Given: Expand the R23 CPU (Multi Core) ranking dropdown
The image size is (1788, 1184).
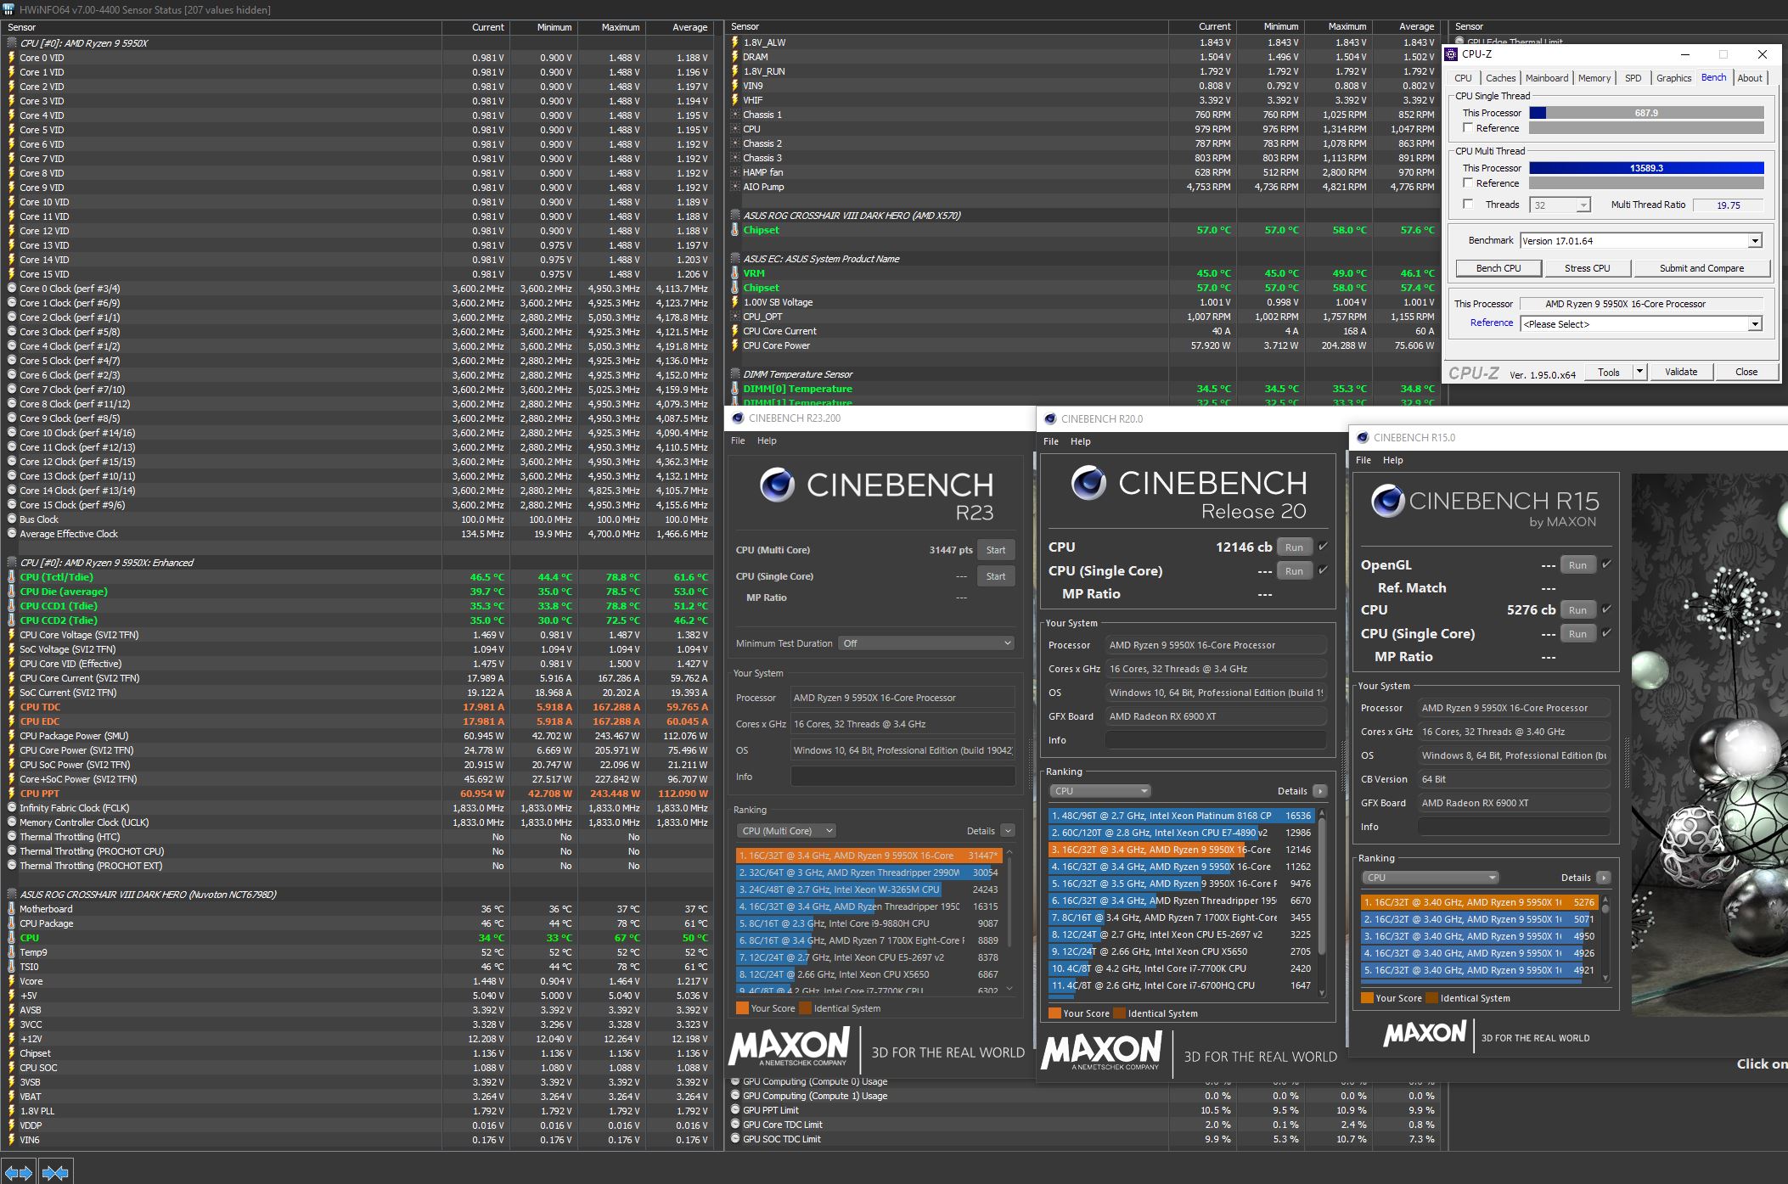Looking at the screenshot, I should (786, 831).
